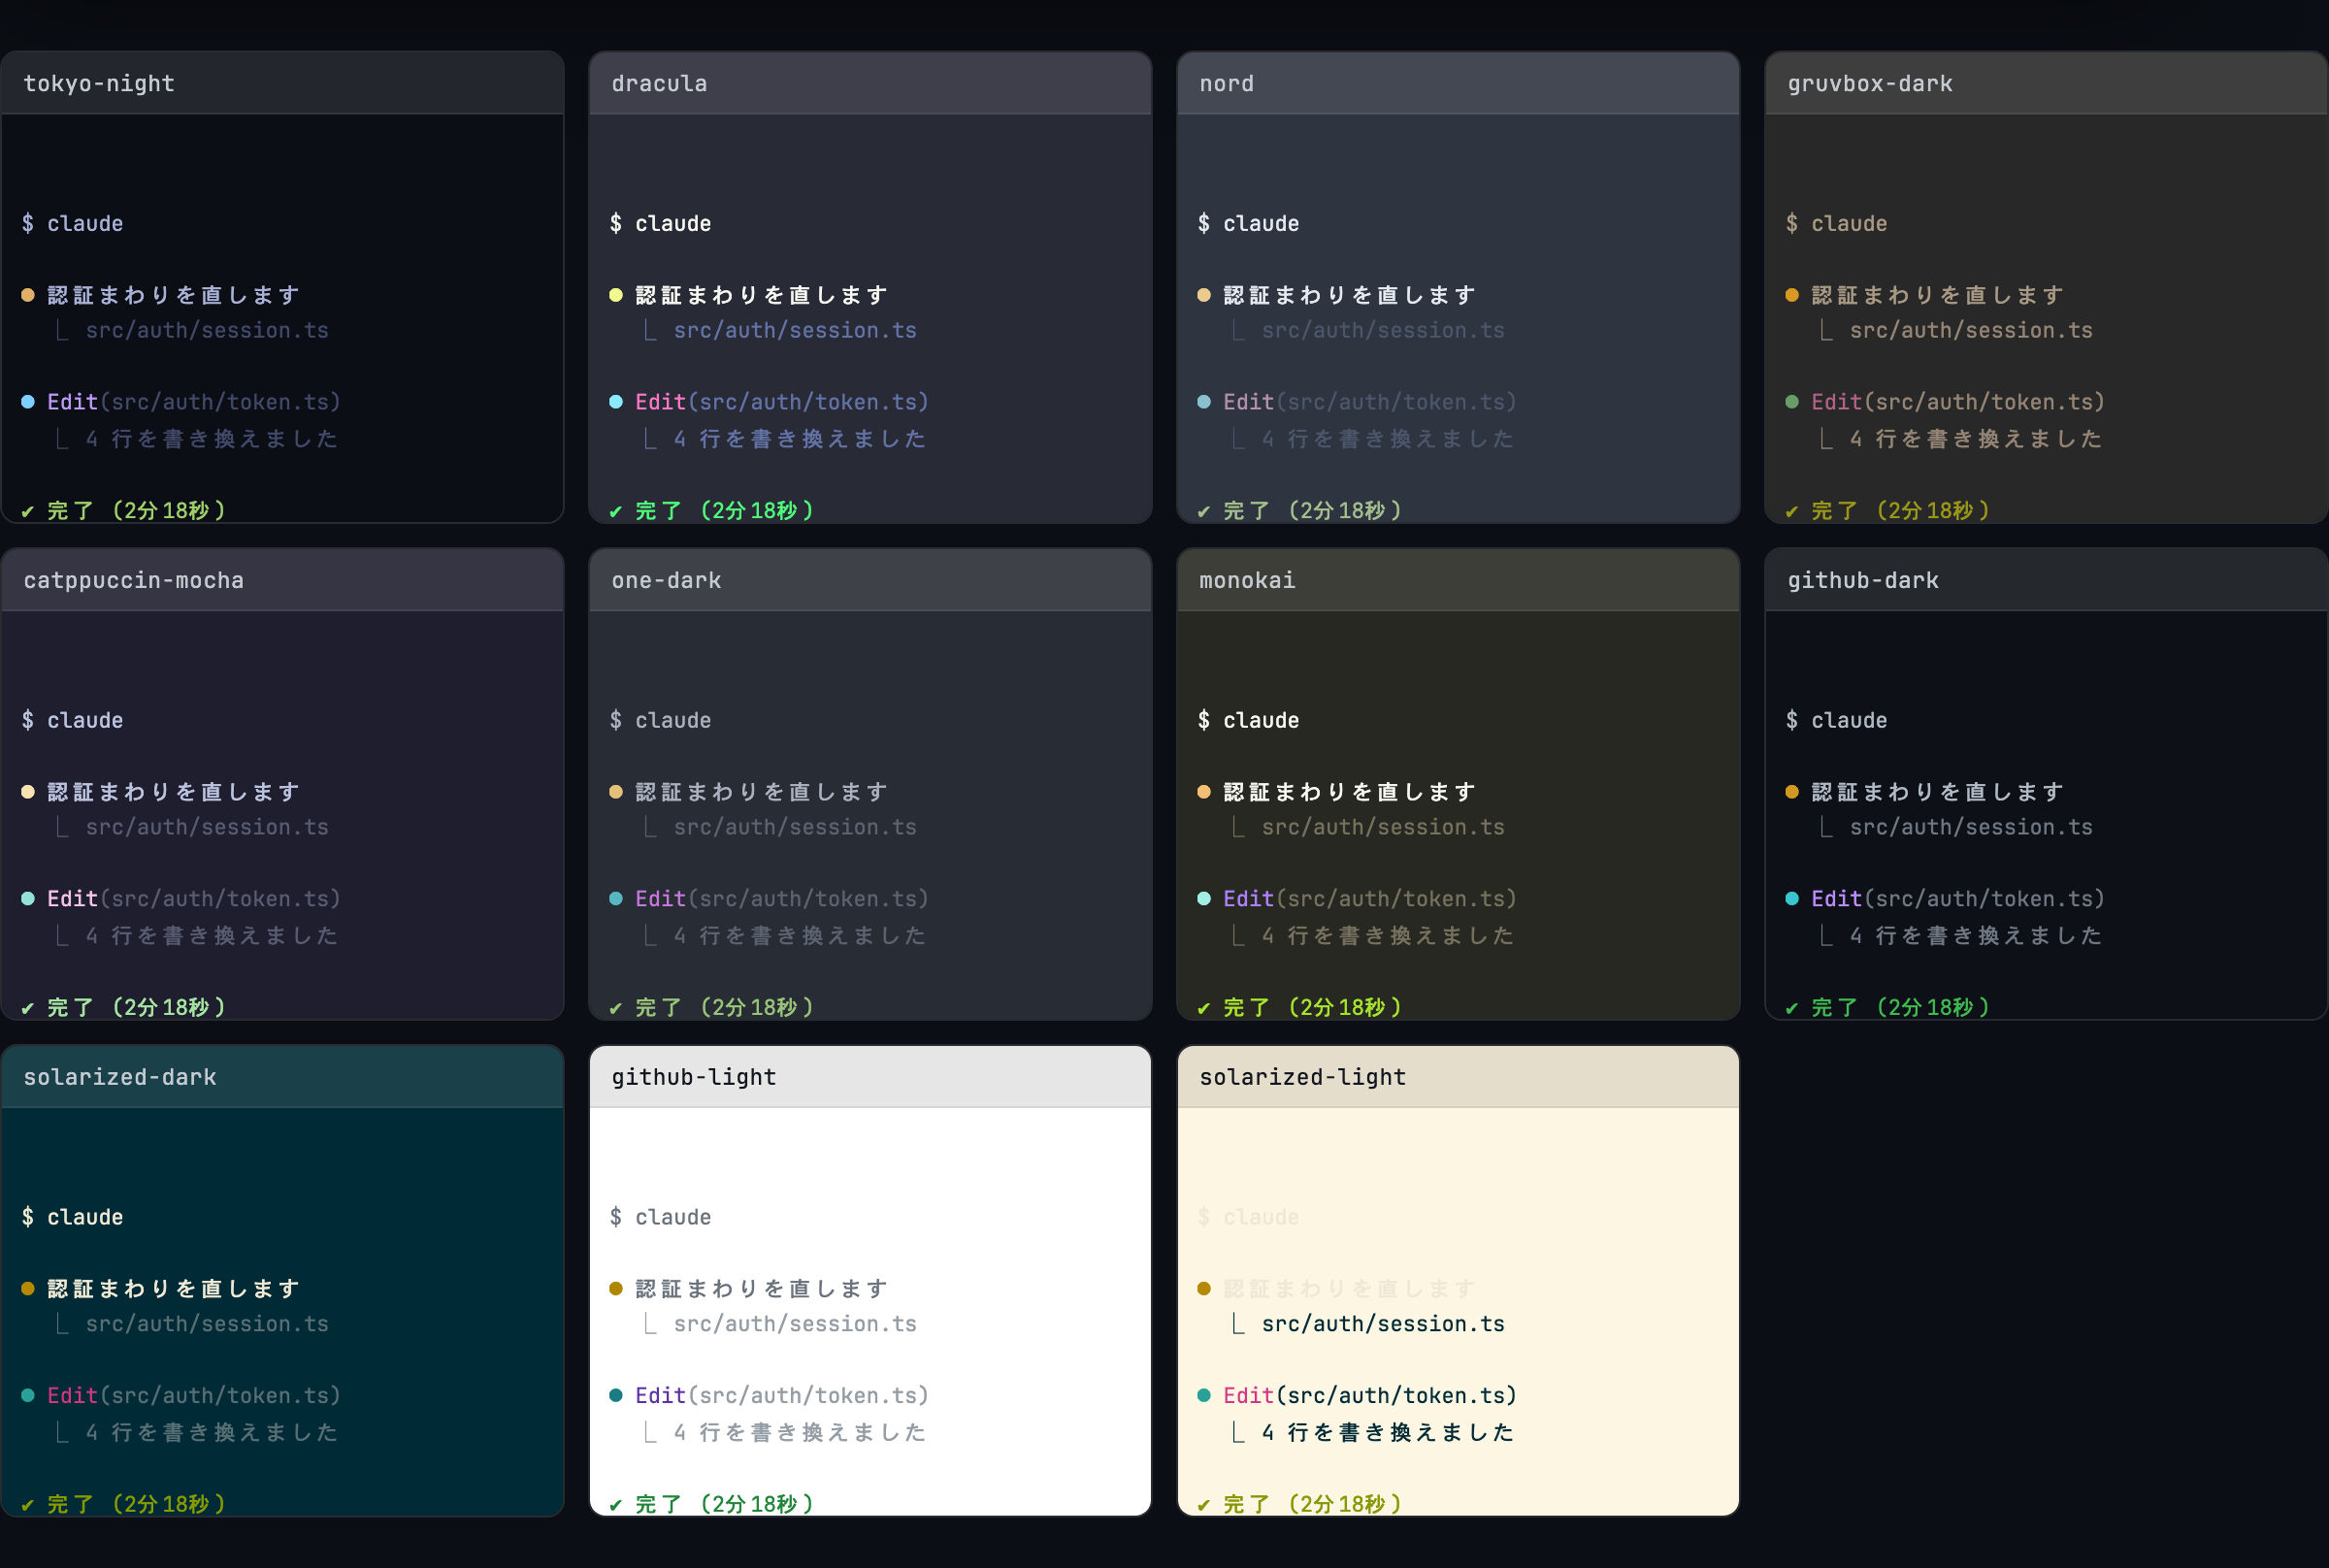Select the dracula theme title
Image resolution: width=2329 pixels, height=1568 pixels.
(659, 84)
